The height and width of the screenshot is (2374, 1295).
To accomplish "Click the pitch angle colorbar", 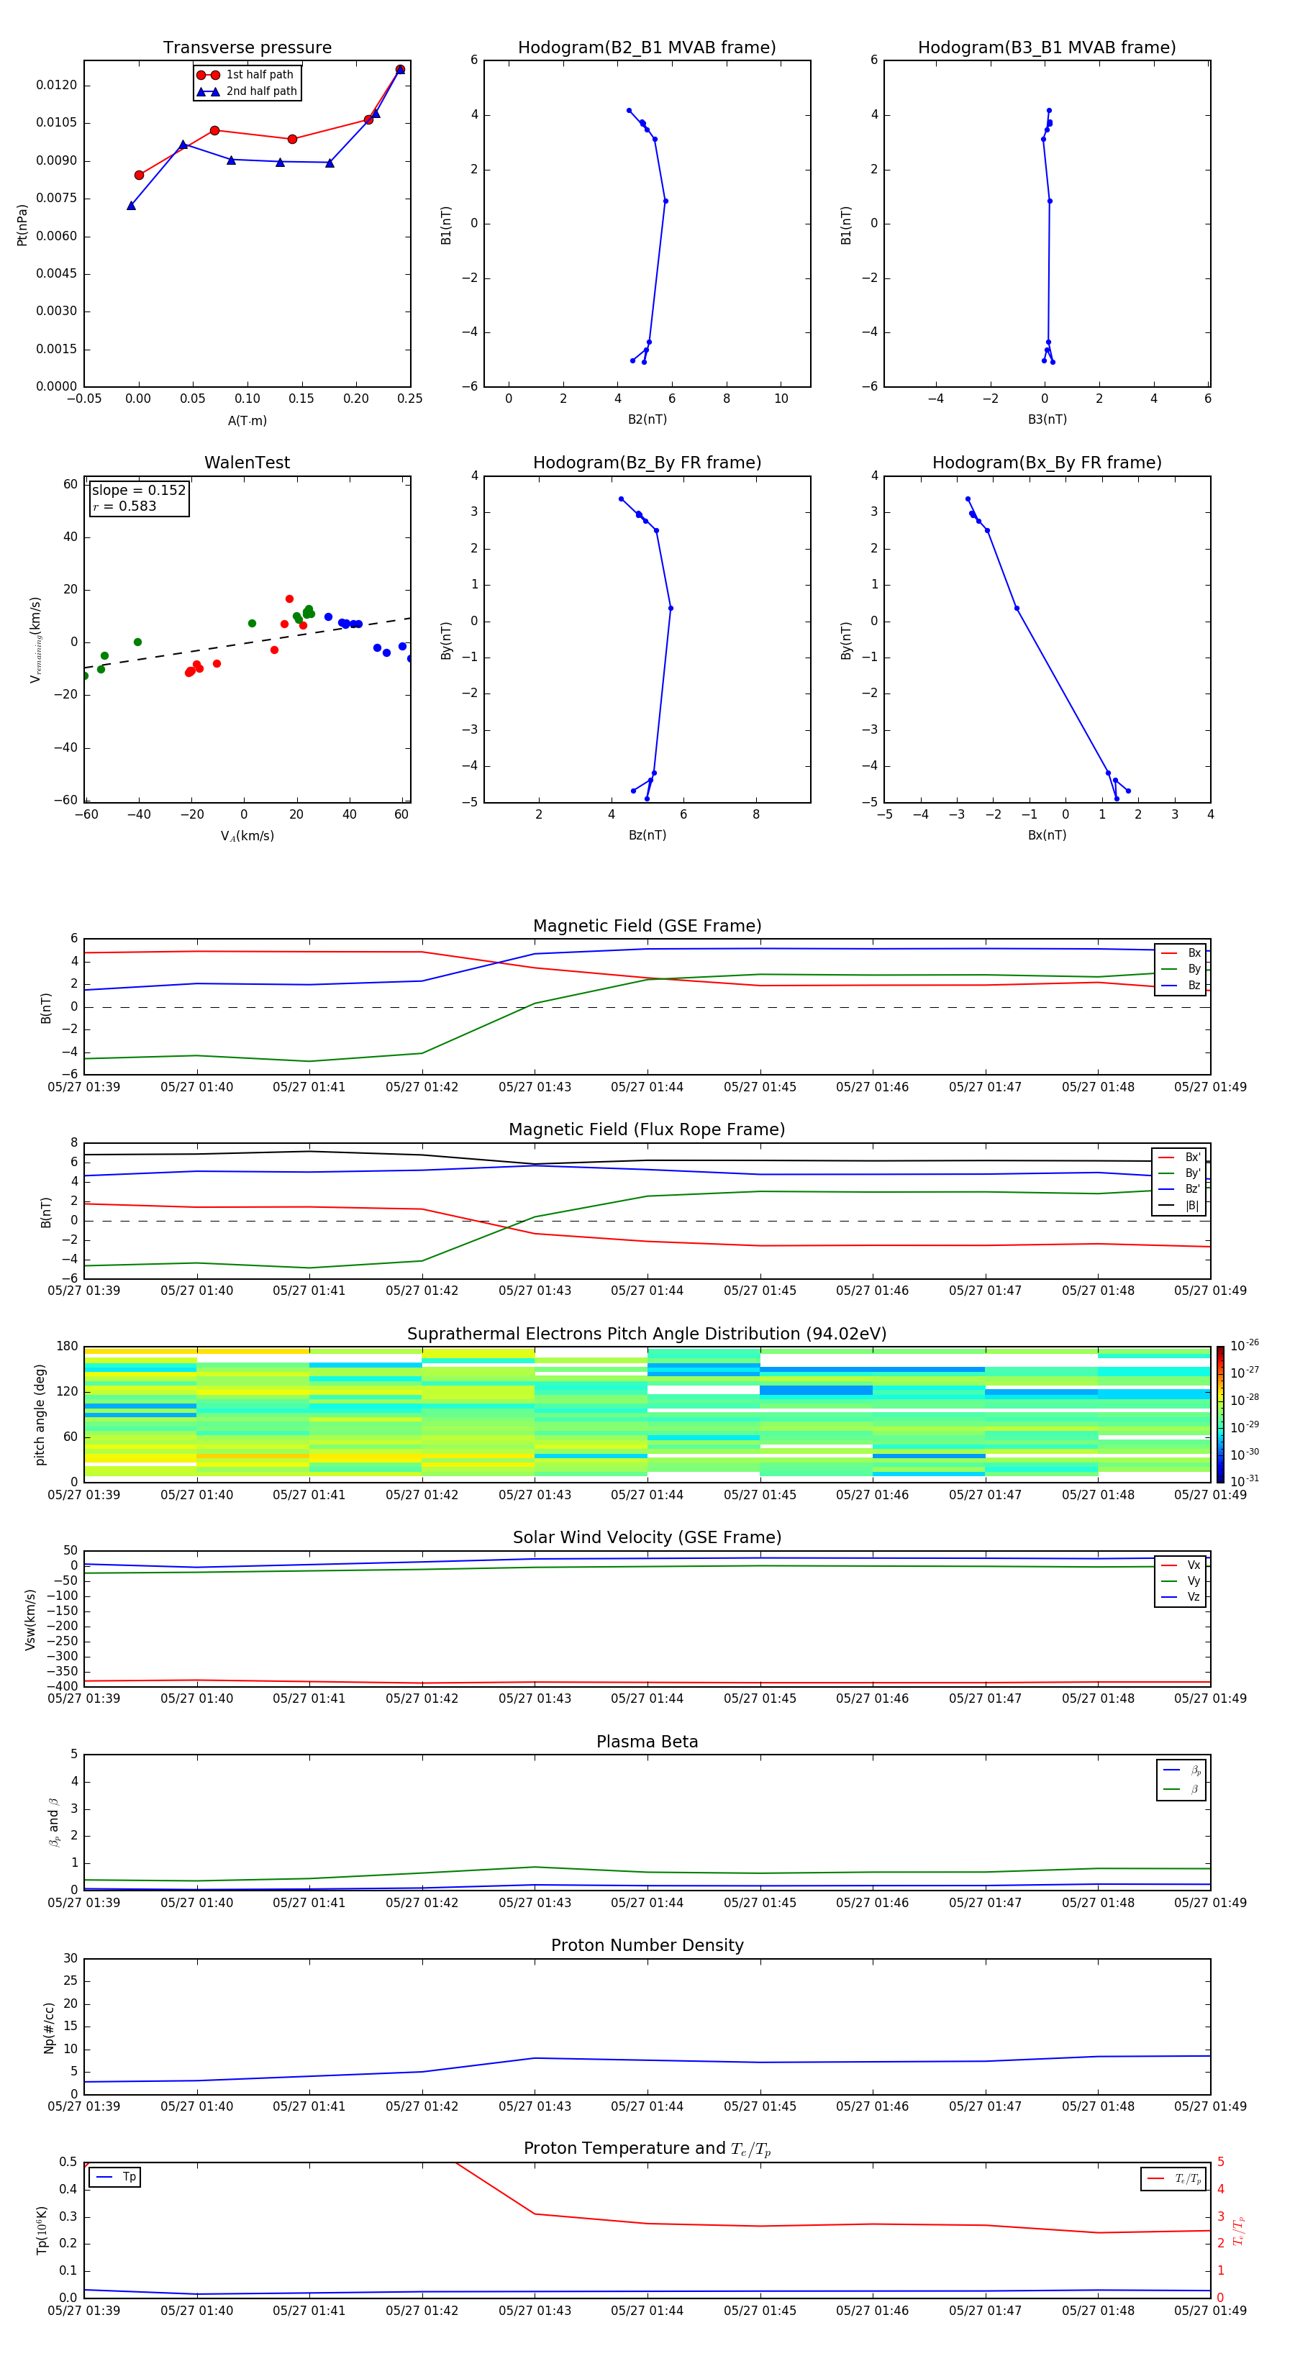I will pos(1220,1414).
